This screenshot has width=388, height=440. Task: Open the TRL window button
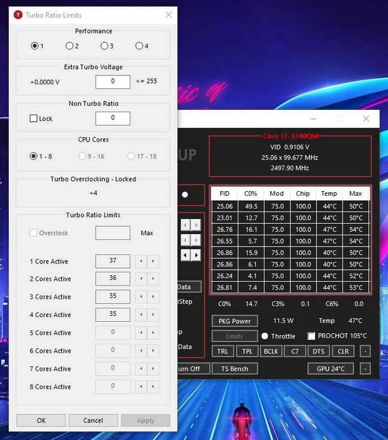pos(222,351)
